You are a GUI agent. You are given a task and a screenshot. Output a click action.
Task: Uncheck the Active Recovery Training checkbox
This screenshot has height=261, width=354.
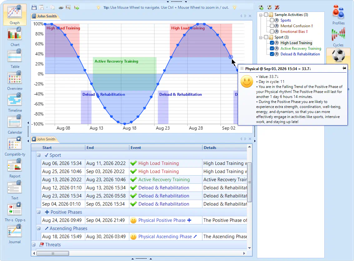[x=272, y=49]
